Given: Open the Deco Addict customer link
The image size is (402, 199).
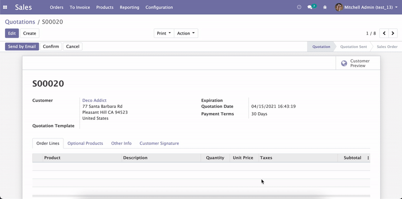Looking at the screenshot, I should click(x=94, y=100).
